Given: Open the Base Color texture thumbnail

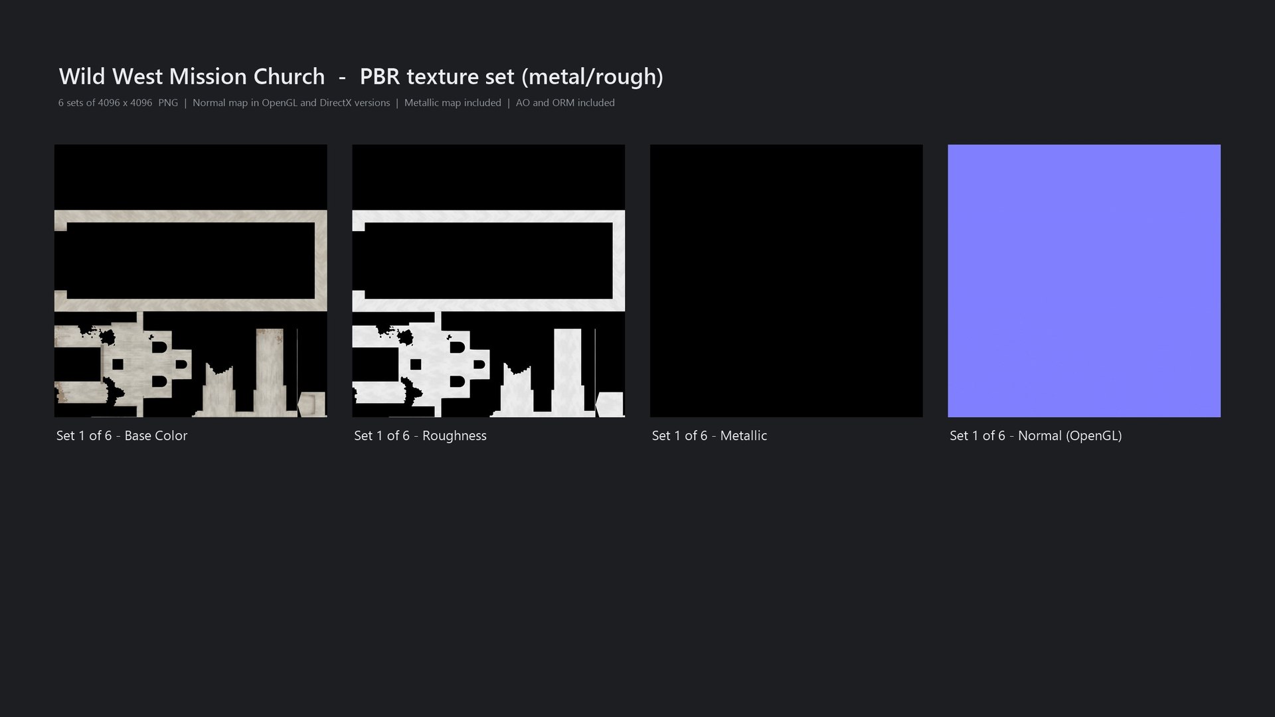Looking at the screenshot, I should pos(191,281).
